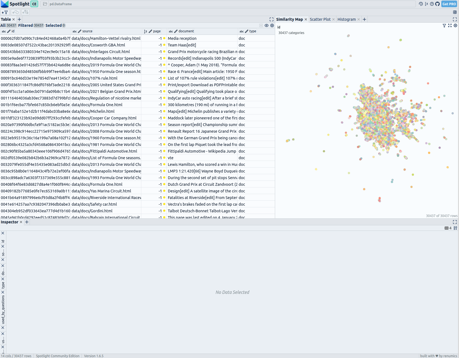Select the Inspector tab
The height and width of the screenshot is (358, 459).
(9, 222)
